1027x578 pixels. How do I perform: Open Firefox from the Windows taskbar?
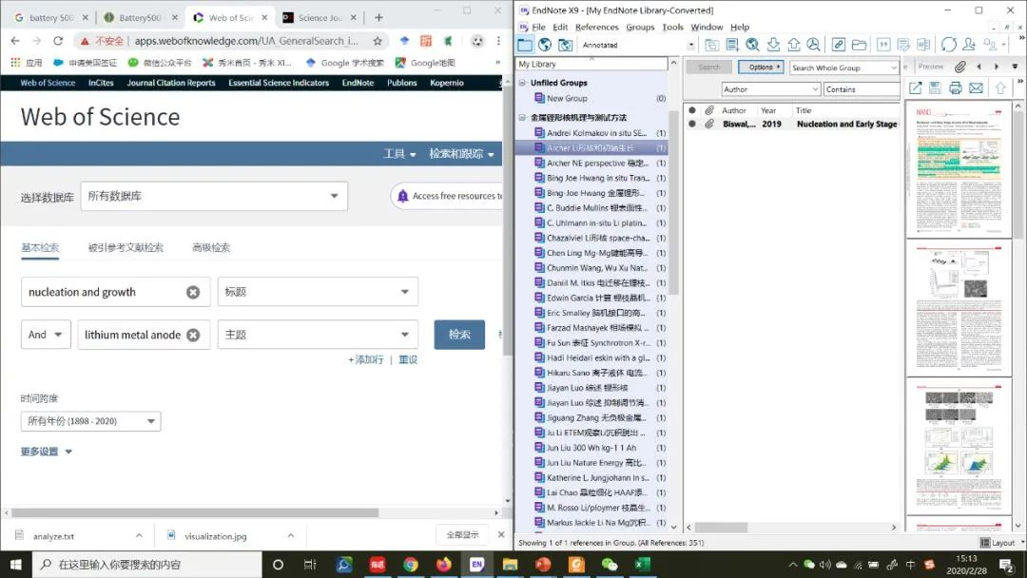(443, 565)
